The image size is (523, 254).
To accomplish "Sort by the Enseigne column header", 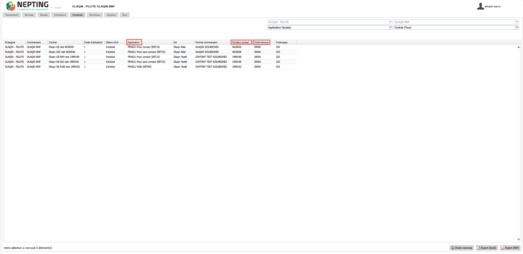I will tap(15, 42).
